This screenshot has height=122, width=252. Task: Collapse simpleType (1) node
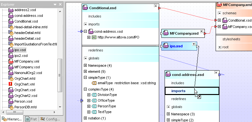point(85,78)
